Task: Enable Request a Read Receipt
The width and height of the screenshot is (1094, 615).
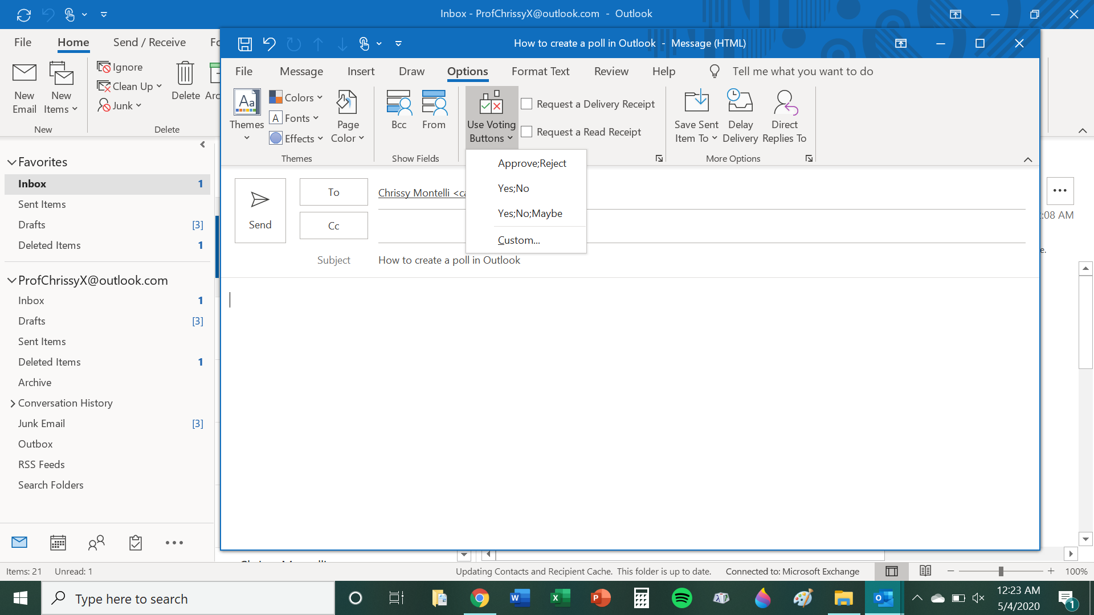Action: (526, 131)
